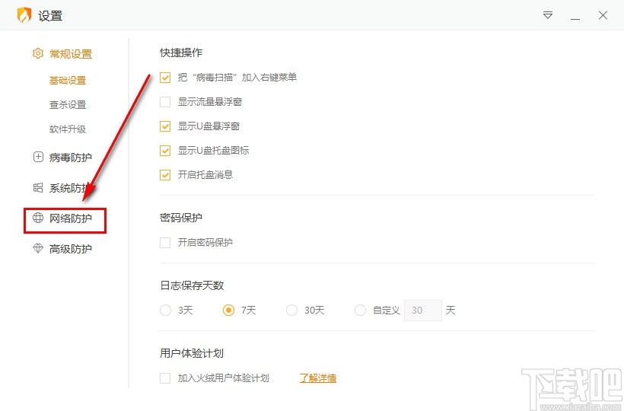624x411 pixels.
Task: Click the globe icon beside 网络防护
Action: coord(38,219)
